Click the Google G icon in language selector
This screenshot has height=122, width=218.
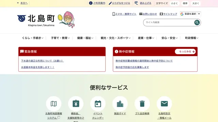[x=182, y=14]
